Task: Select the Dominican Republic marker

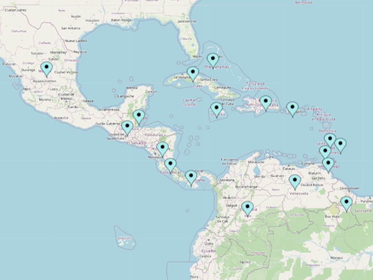Action: point(266,102)
